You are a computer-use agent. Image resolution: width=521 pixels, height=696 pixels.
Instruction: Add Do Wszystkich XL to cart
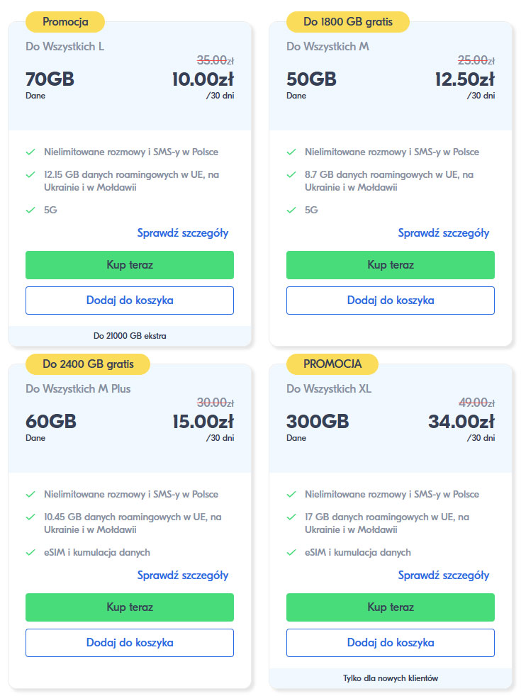tap(390, 643)
